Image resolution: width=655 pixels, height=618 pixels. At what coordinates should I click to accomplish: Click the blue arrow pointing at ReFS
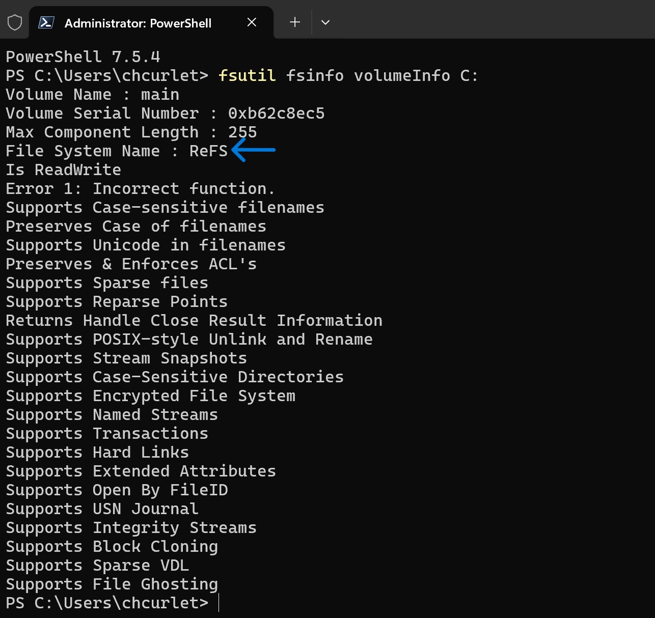(x=254, y=150)
